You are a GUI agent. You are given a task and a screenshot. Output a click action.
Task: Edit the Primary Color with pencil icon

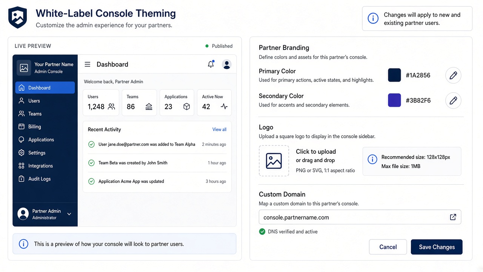point(453,75)
